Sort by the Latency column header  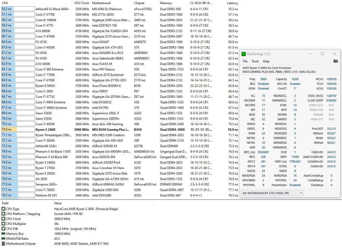(x=227, y=3)
